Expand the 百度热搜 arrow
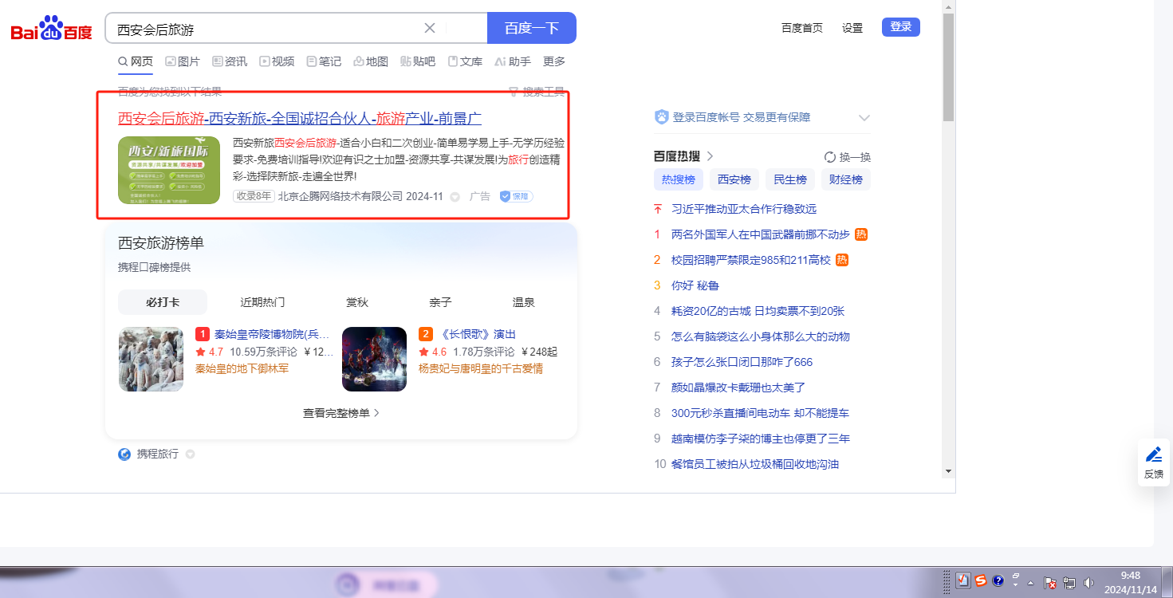Screen dimensions: 1173x598 click(710, 156)
